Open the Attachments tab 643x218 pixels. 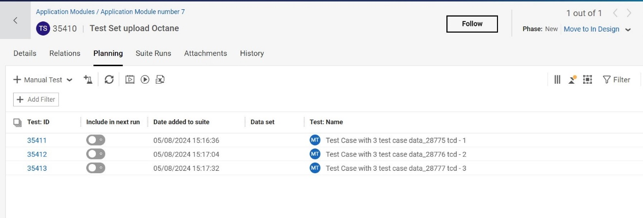pos(205,54)
